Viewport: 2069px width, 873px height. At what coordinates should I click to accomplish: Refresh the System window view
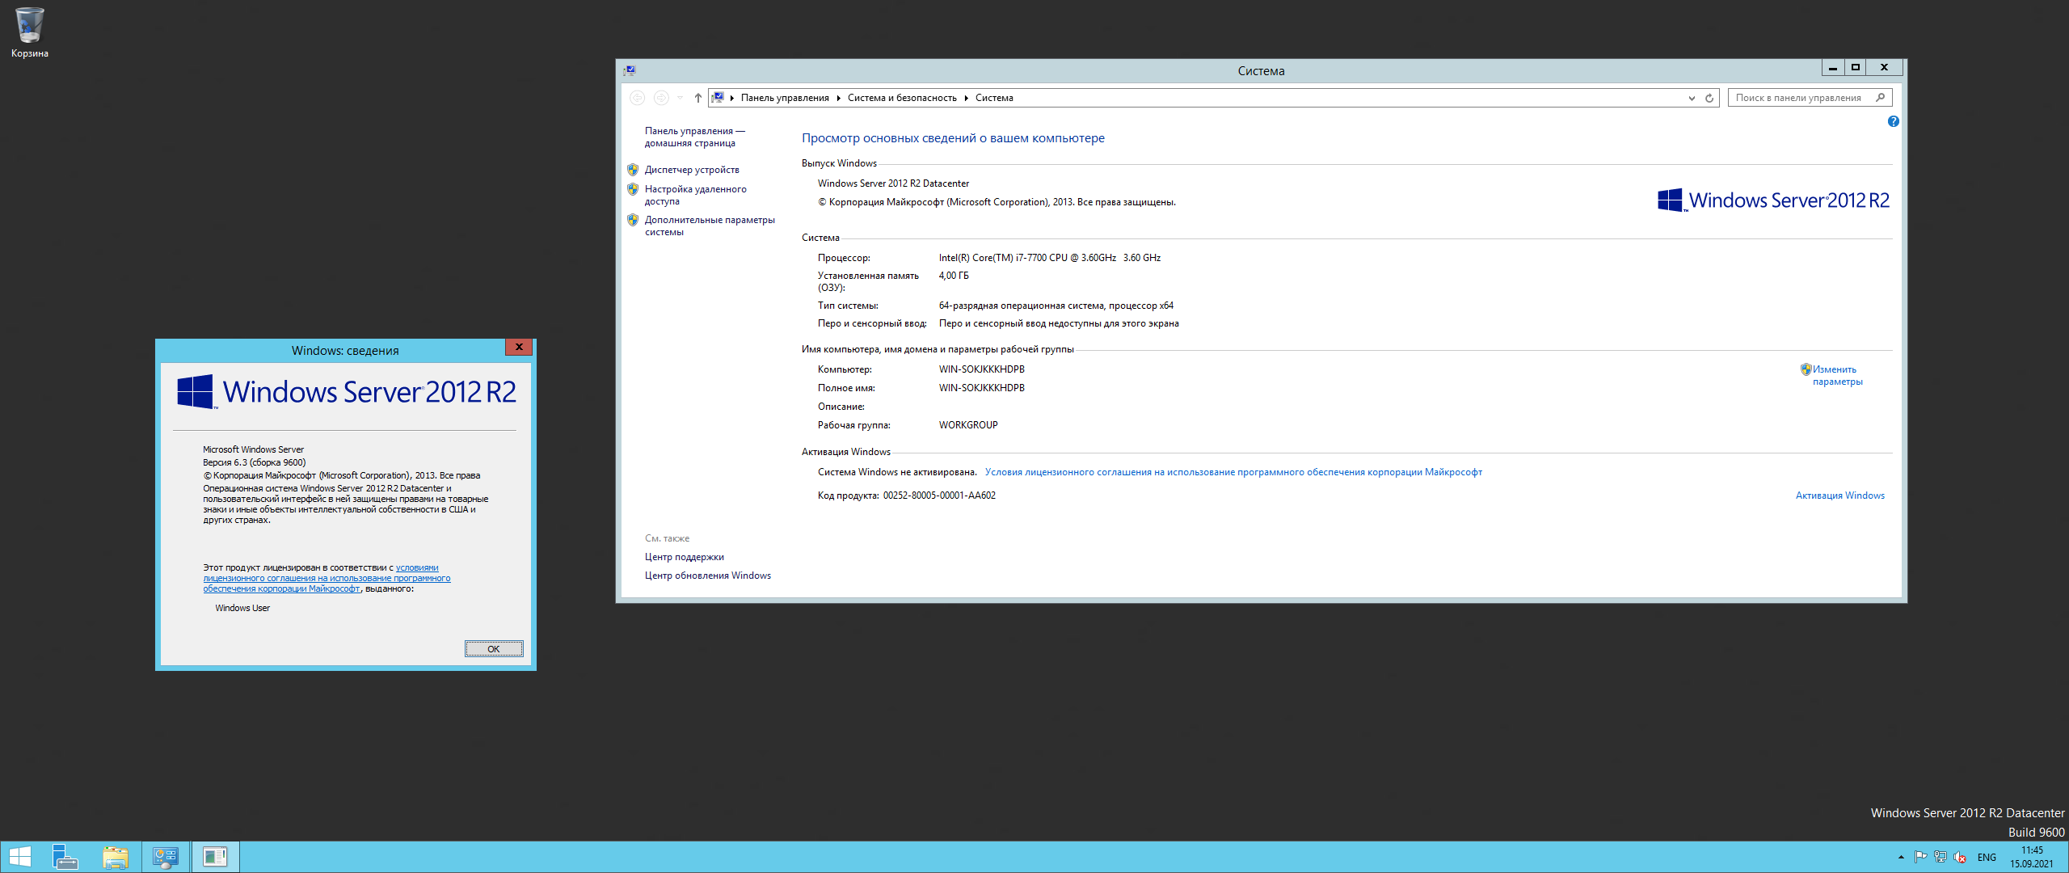coord(1709,98)
